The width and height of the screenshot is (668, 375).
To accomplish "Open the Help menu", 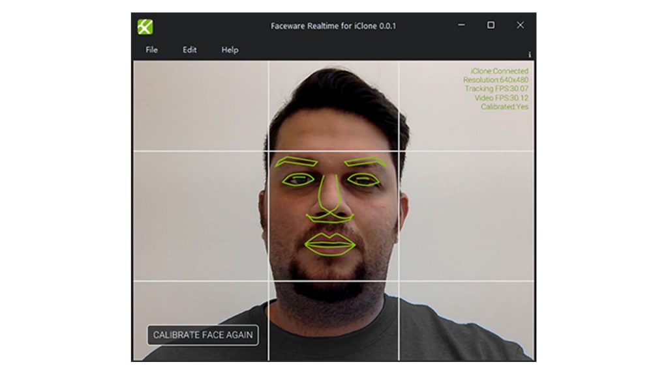I will click(230, 49).
